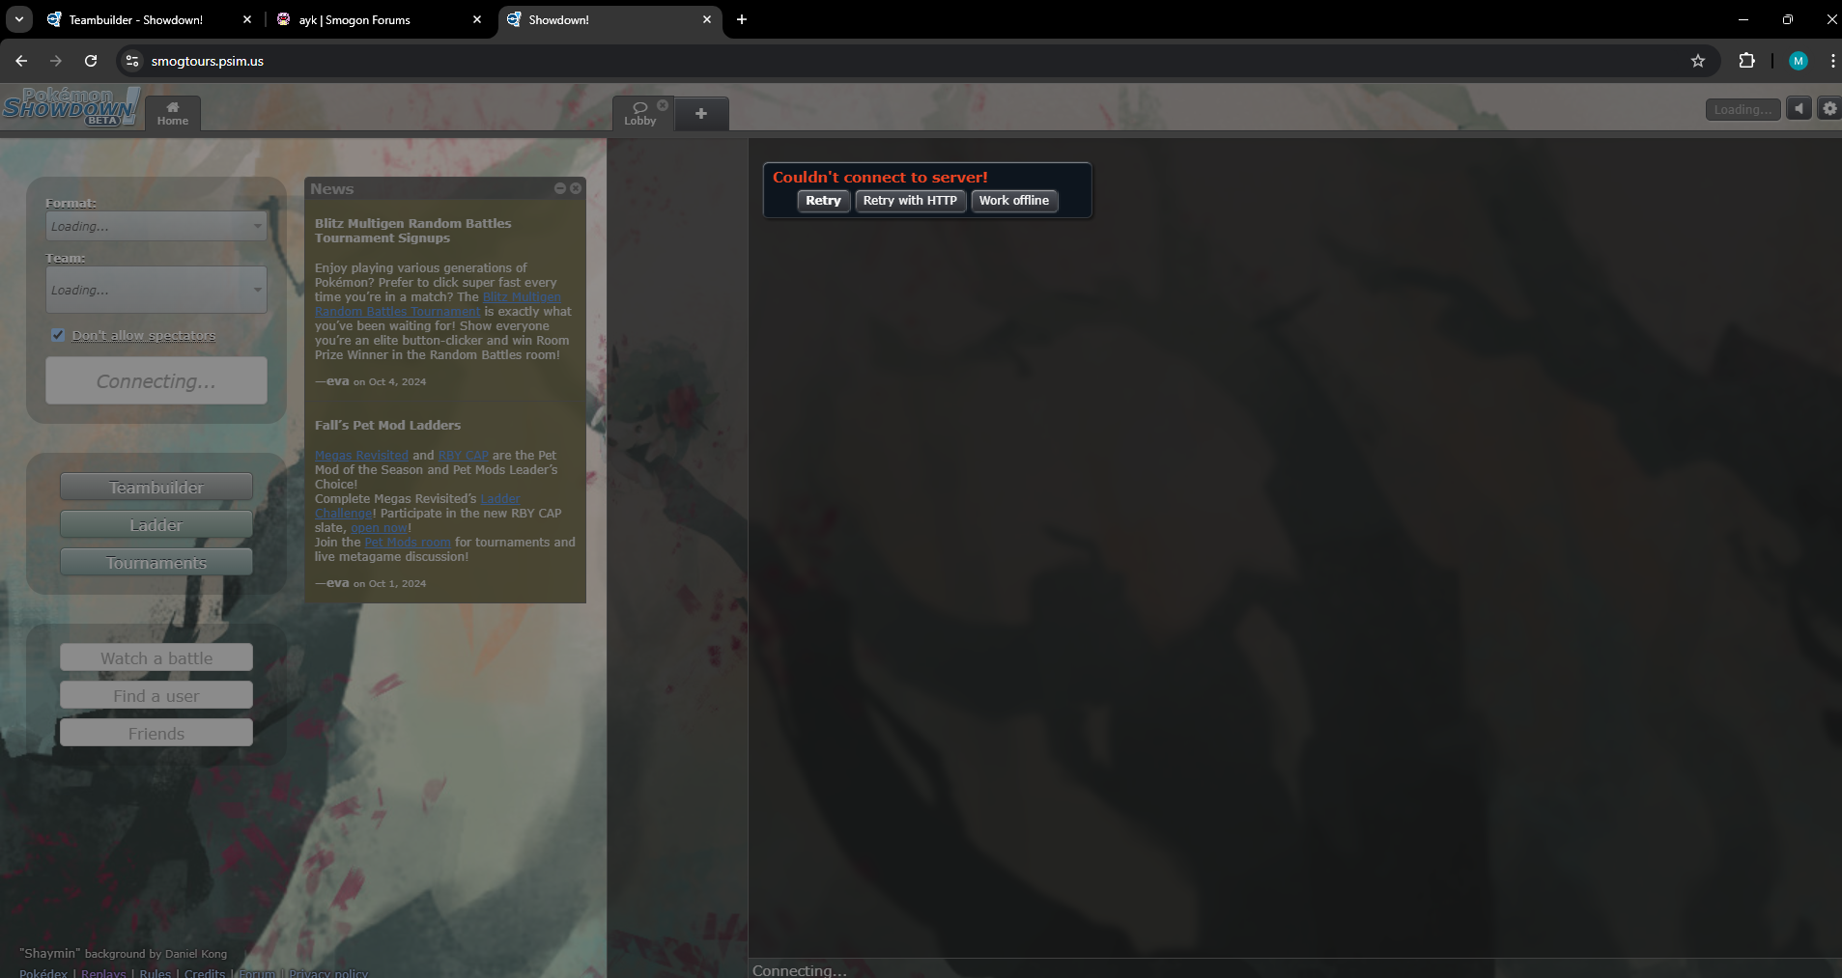The image size is (1842, 978).
Task: Switch to the Lobby chat tab
Action: 639,113
